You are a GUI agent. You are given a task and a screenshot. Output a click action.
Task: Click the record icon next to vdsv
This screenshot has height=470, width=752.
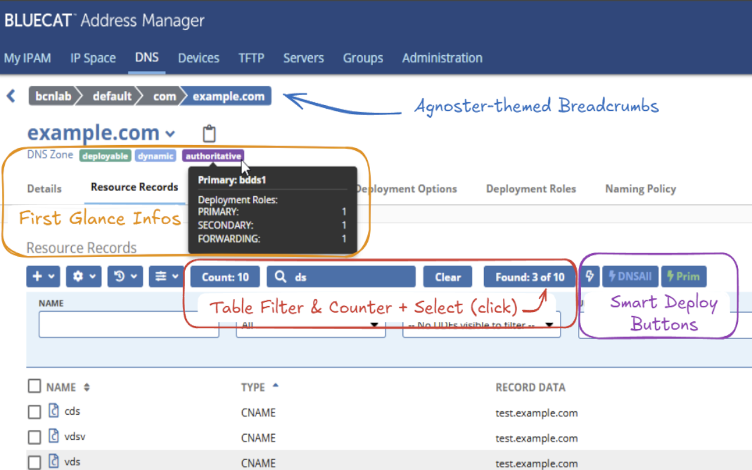click(54, 436)
